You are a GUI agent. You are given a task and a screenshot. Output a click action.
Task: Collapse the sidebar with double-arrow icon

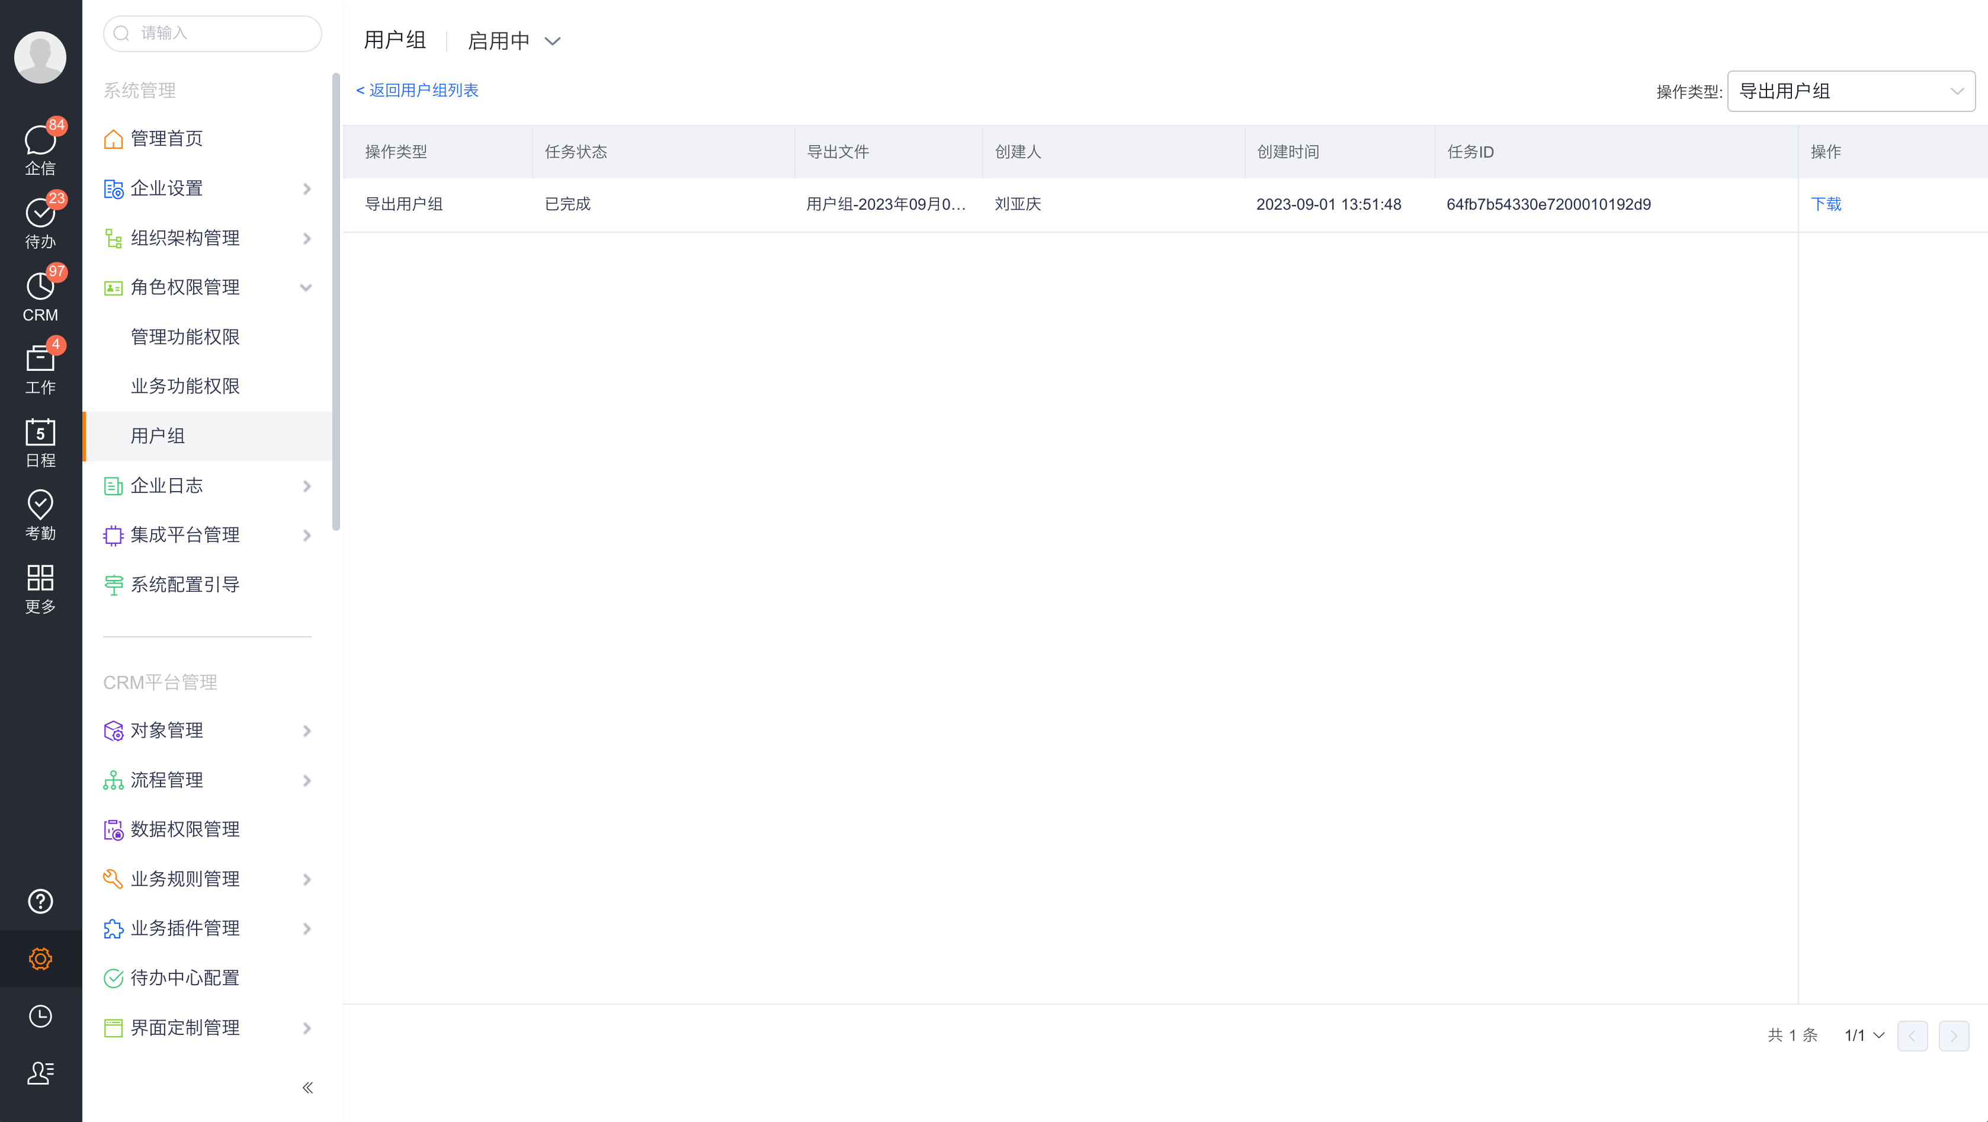pos(307,1087)
